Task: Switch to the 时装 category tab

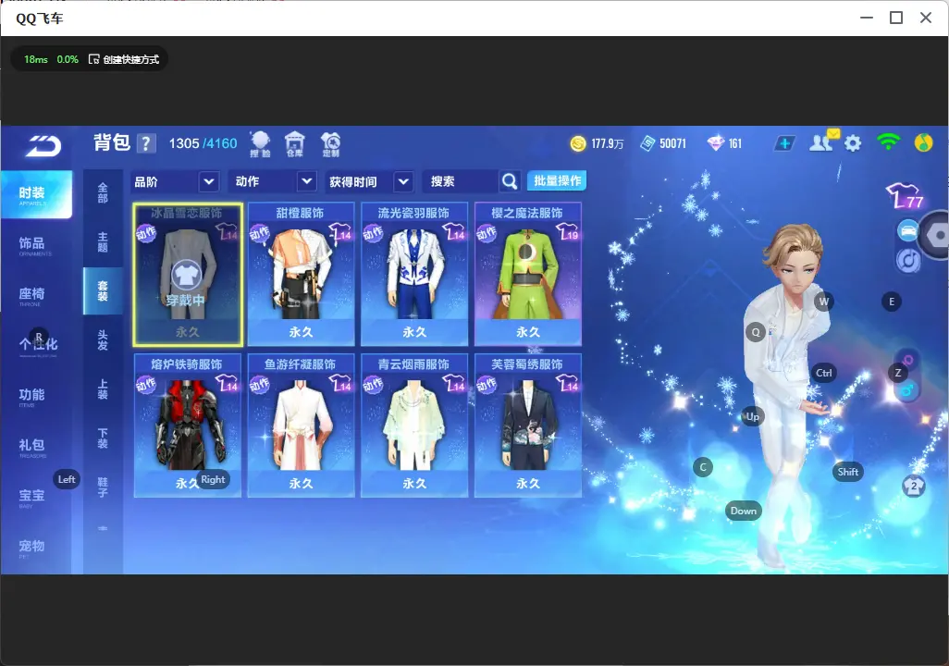Action: (36, 194)
